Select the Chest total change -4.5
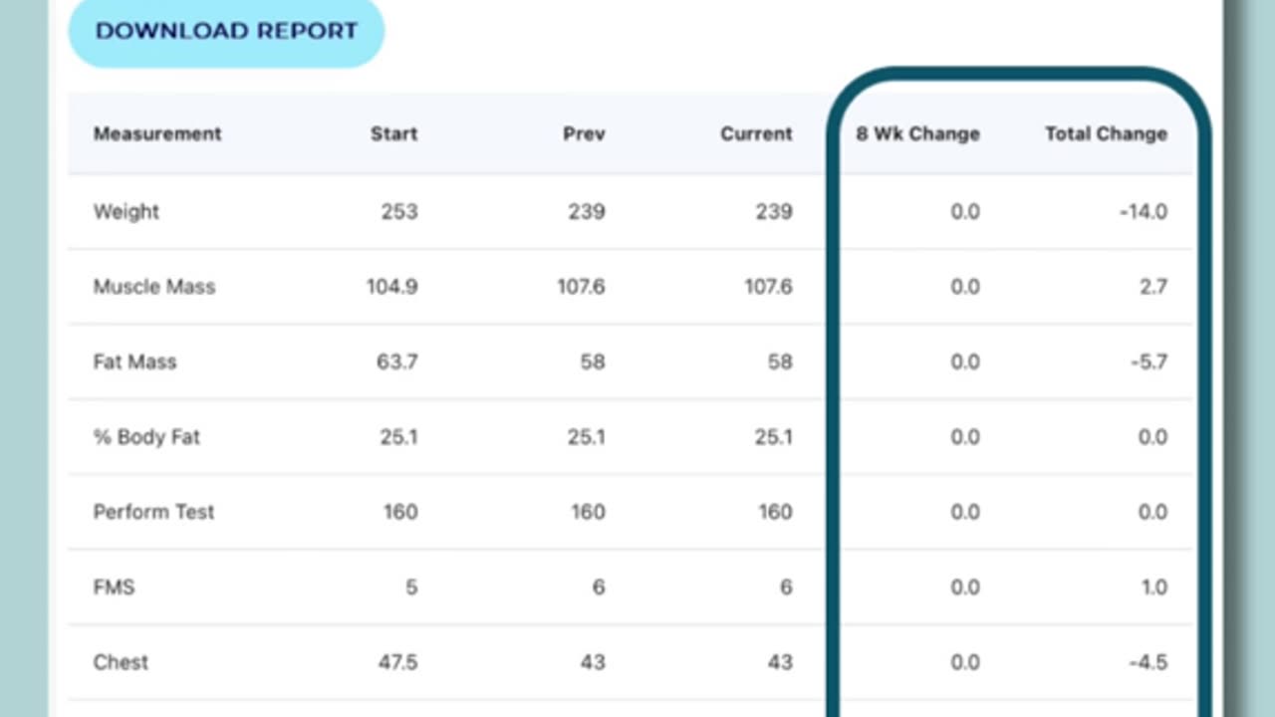This screenshot has width=1275, height=717. [1149, 662]
